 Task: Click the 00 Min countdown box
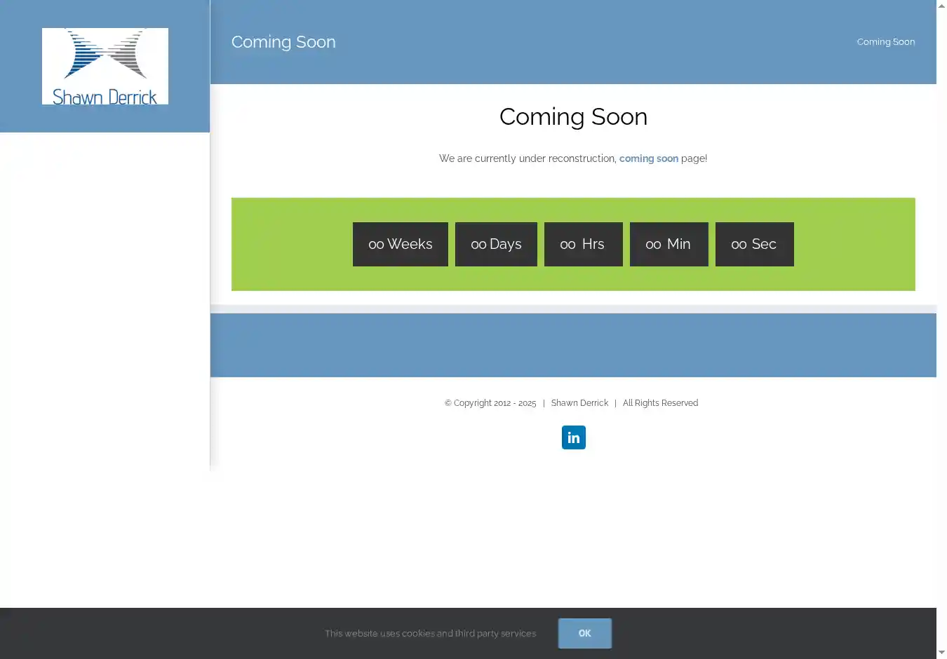point(669,244)
